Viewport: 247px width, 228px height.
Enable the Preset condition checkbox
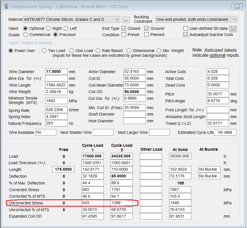click(x=124, y=35)
